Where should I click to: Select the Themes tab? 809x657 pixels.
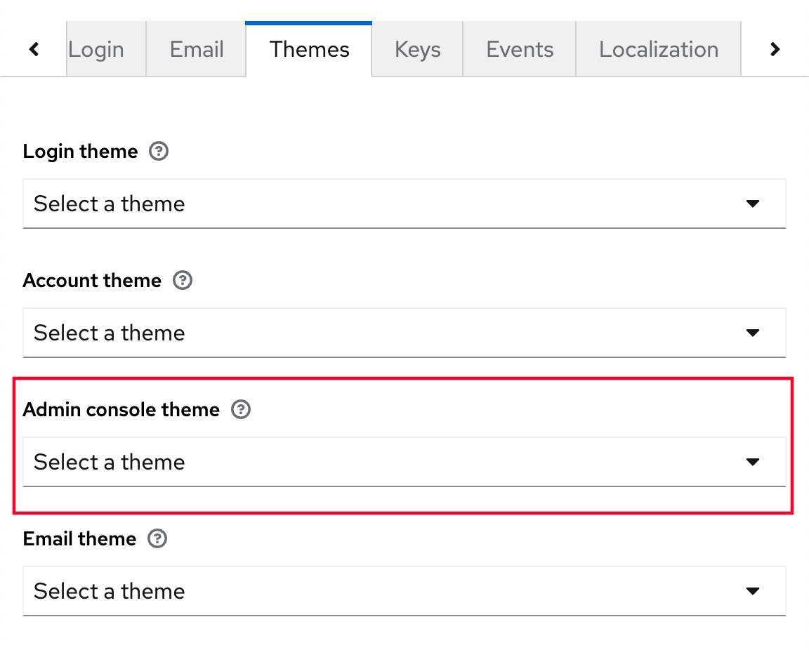pos(309,49)
